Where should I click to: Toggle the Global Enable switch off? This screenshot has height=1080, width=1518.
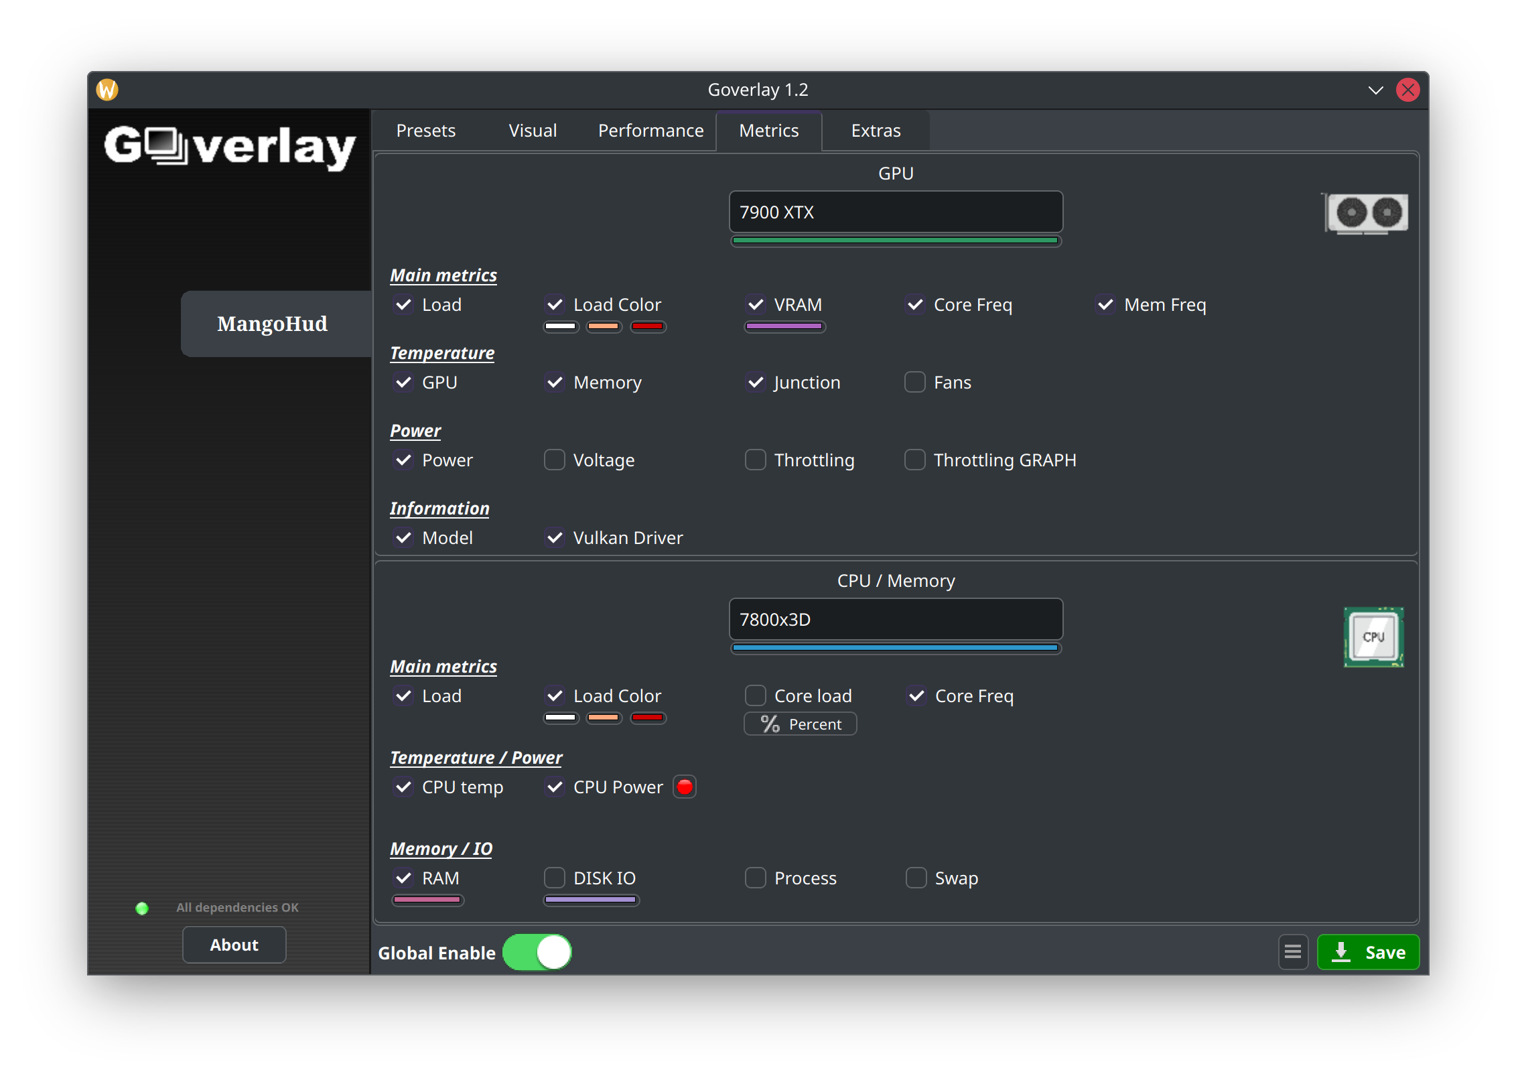pos(537,953)
